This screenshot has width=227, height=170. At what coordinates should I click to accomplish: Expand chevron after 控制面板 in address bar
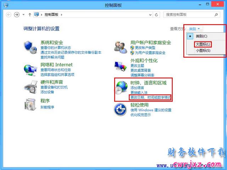click(x=61, y=15)
